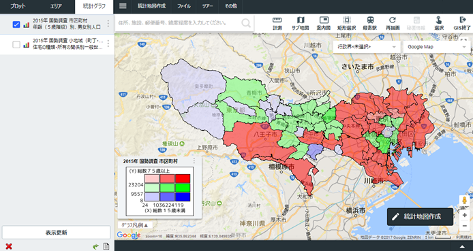Check the 2015年 国勢調査 小地域 layer
The height and width of the screenshot is (251, 473).
(x=16, y=44)
